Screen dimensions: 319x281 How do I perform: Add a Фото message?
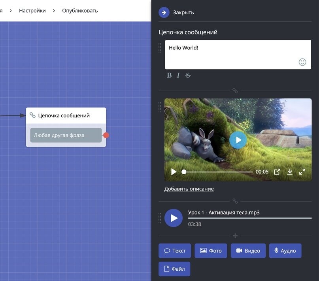[211, 251]
